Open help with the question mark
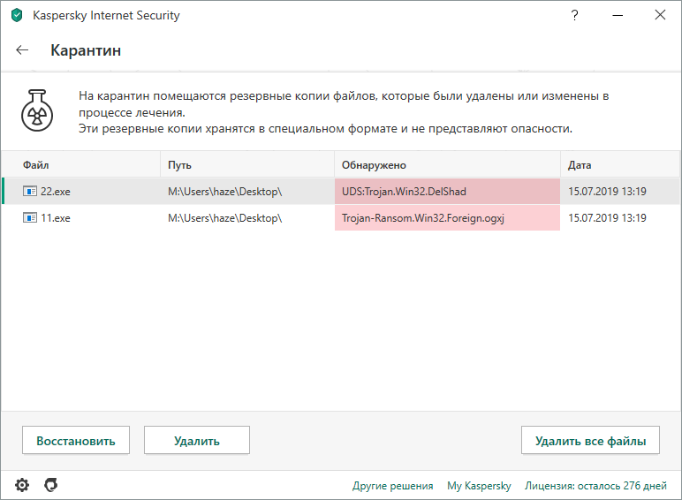682x500 pixels. [575, 15]
